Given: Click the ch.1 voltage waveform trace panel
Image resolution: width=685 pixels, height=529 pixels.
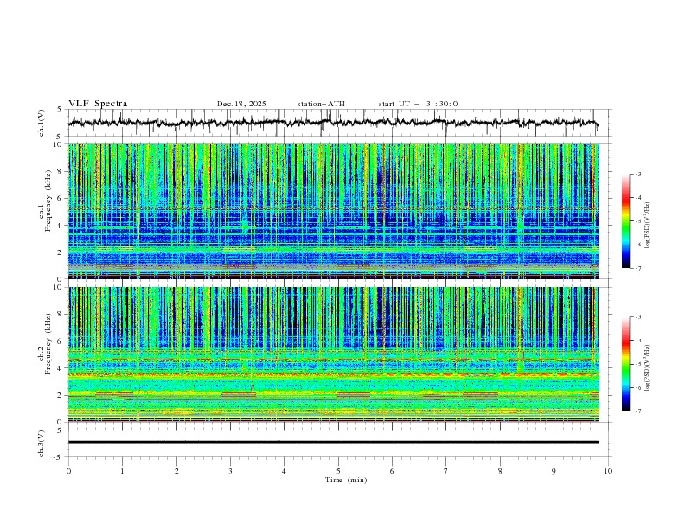Looking at the screenshot, I should click(x=337, y=123).
